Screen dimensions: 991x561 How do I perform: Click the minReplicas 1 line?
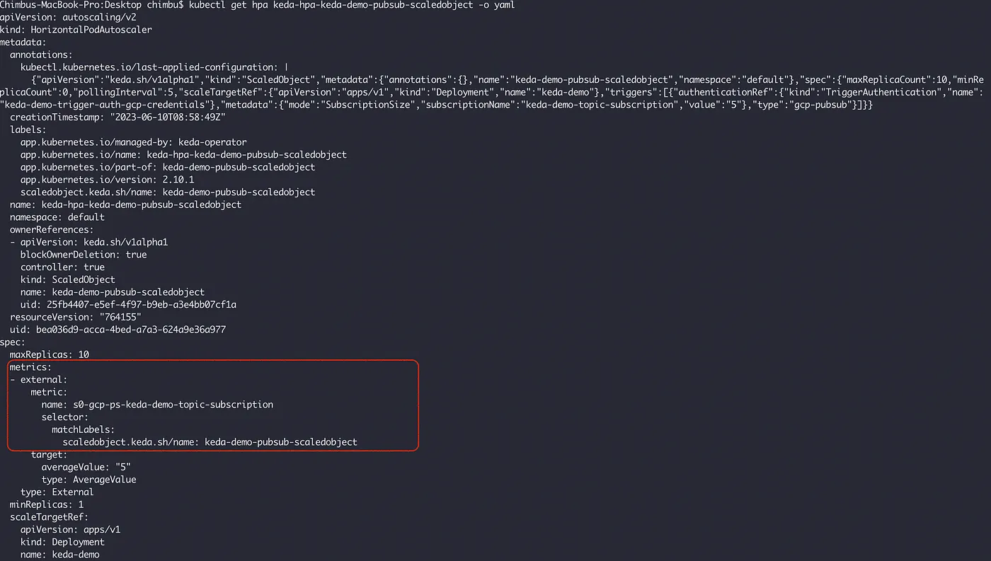pyautogui.click(x=47, y=504)
